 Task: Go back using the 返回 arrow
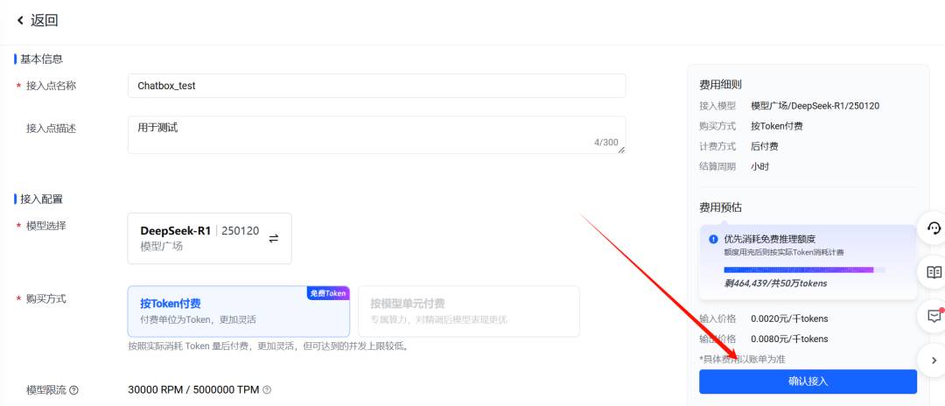pyautogui.click(x=20, y=20)
